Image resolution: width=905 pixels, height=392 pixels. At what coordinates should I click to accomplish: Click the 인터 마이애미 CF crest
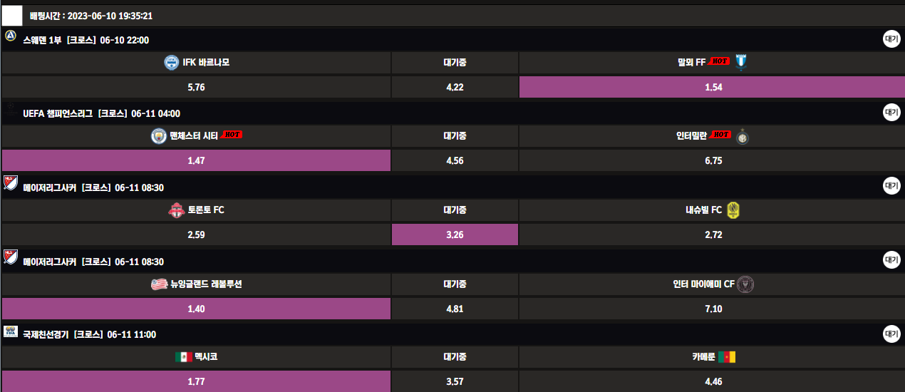click(x=746, y=284)
